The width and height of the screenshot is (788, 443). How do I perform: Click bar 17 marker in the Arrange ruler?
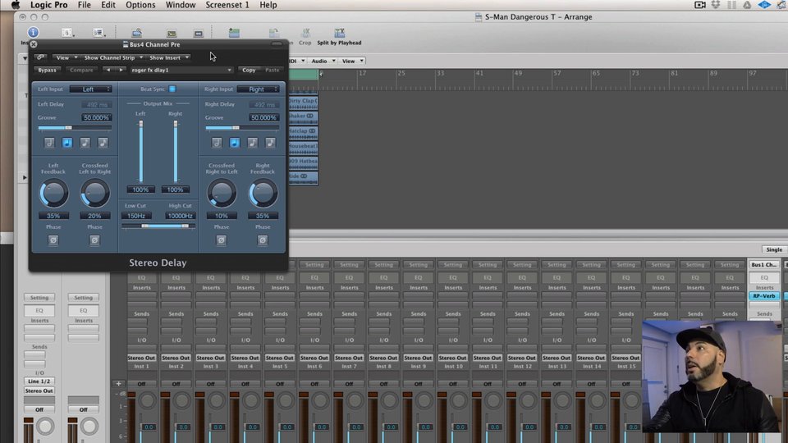[x=362, y=73]
